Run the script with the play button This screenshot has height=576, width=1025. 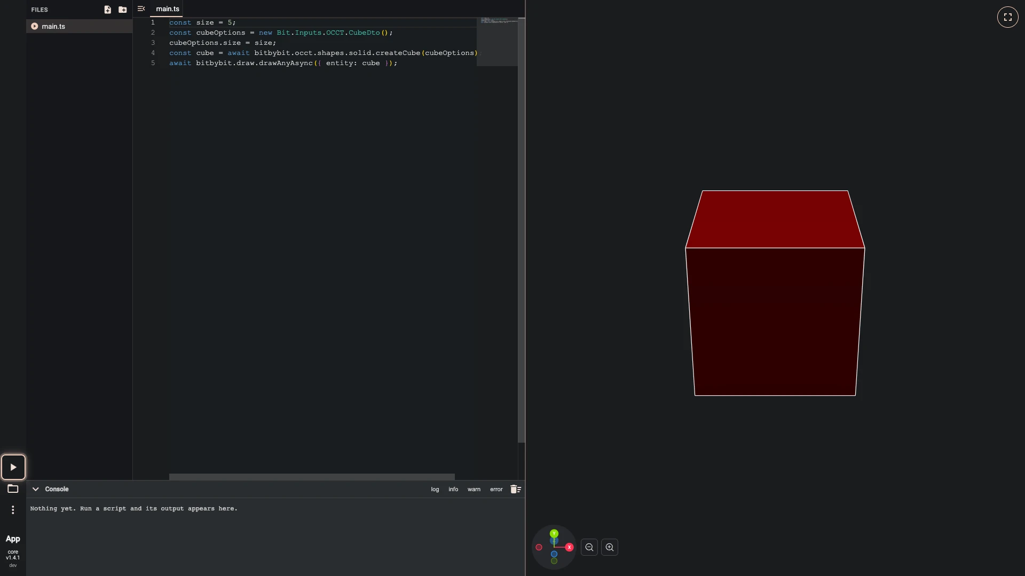point(13,467)
